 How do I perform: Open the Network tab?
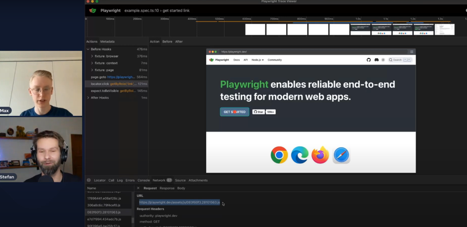tap(162, 180)
